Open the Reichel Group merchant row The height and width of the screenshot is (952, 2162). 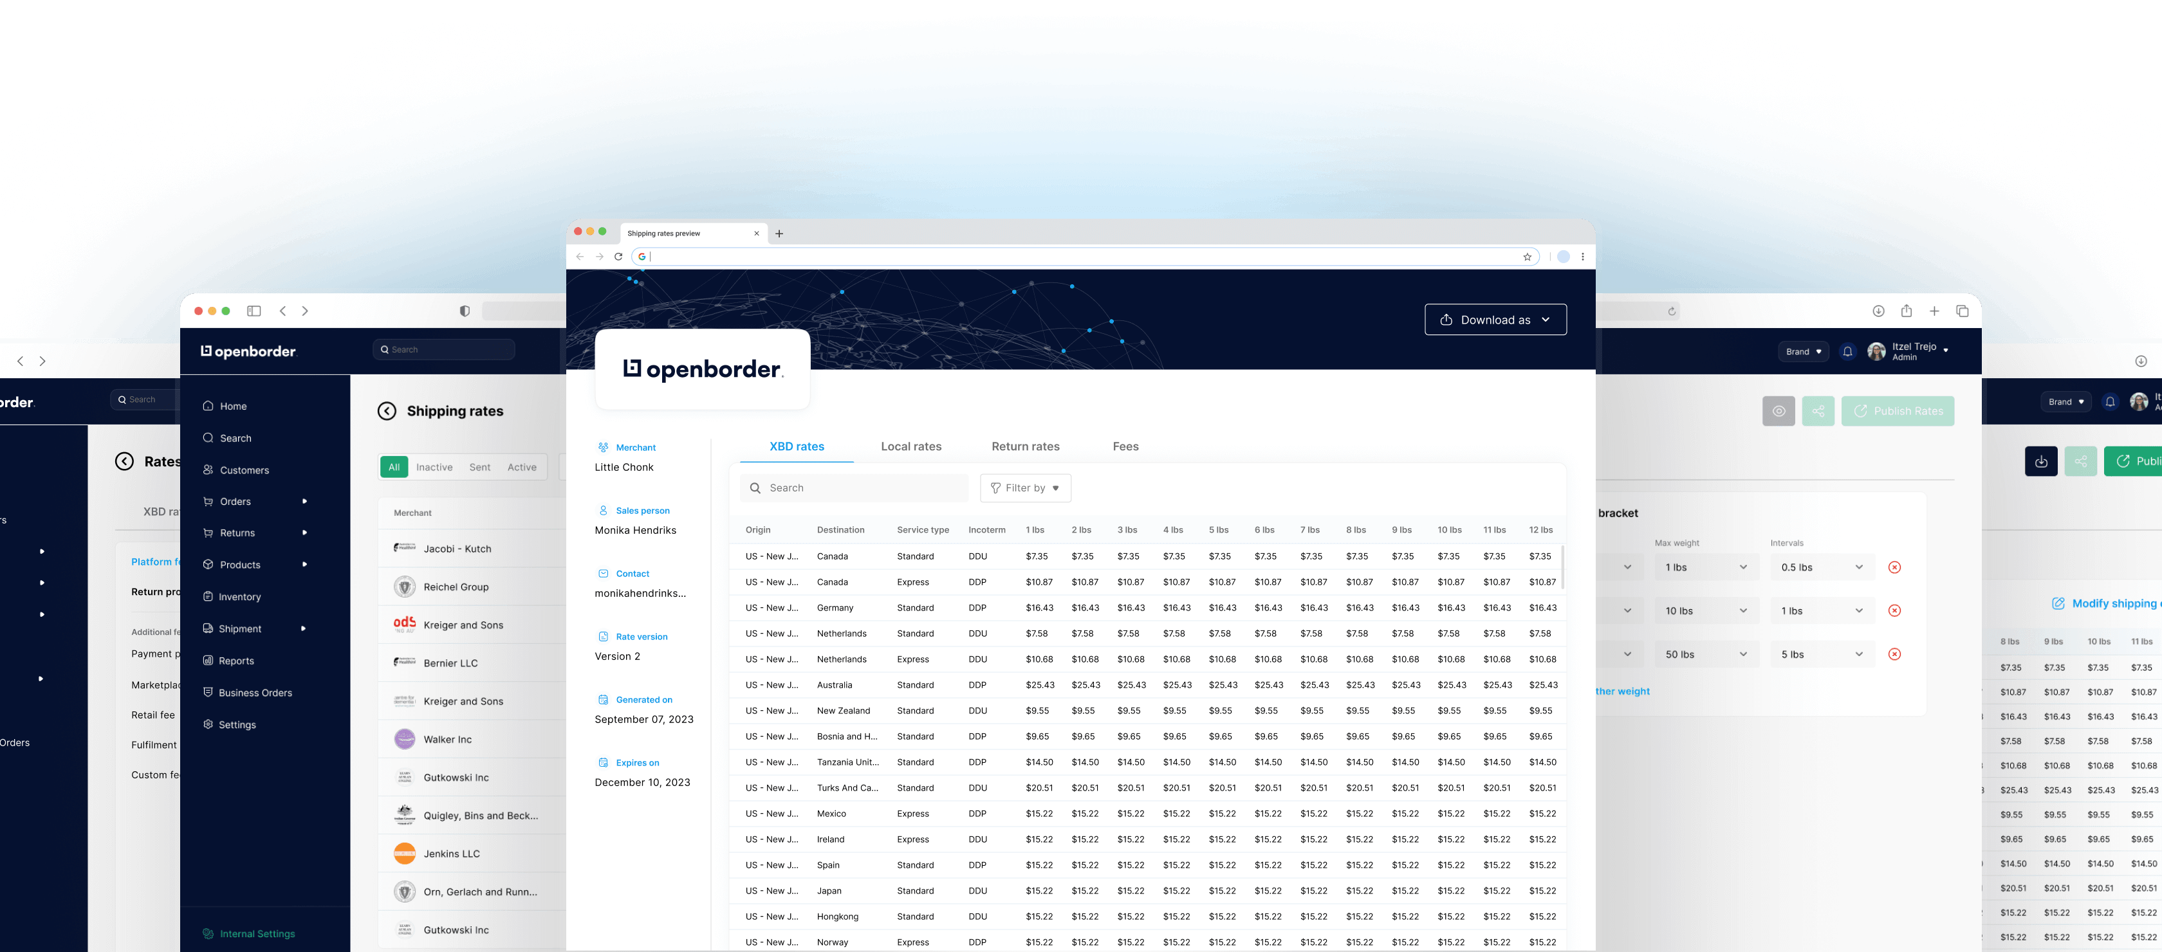(x=472, y=586)
